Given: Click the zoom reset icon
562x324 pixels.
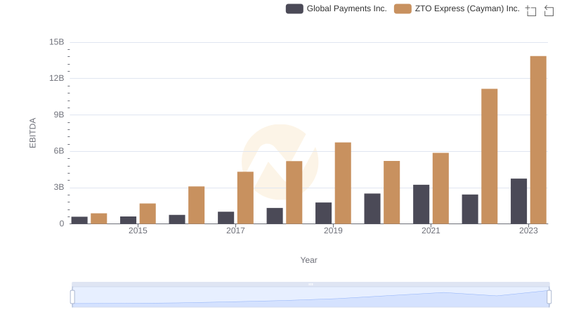Looking at the screenshot, I should point(549,11).
